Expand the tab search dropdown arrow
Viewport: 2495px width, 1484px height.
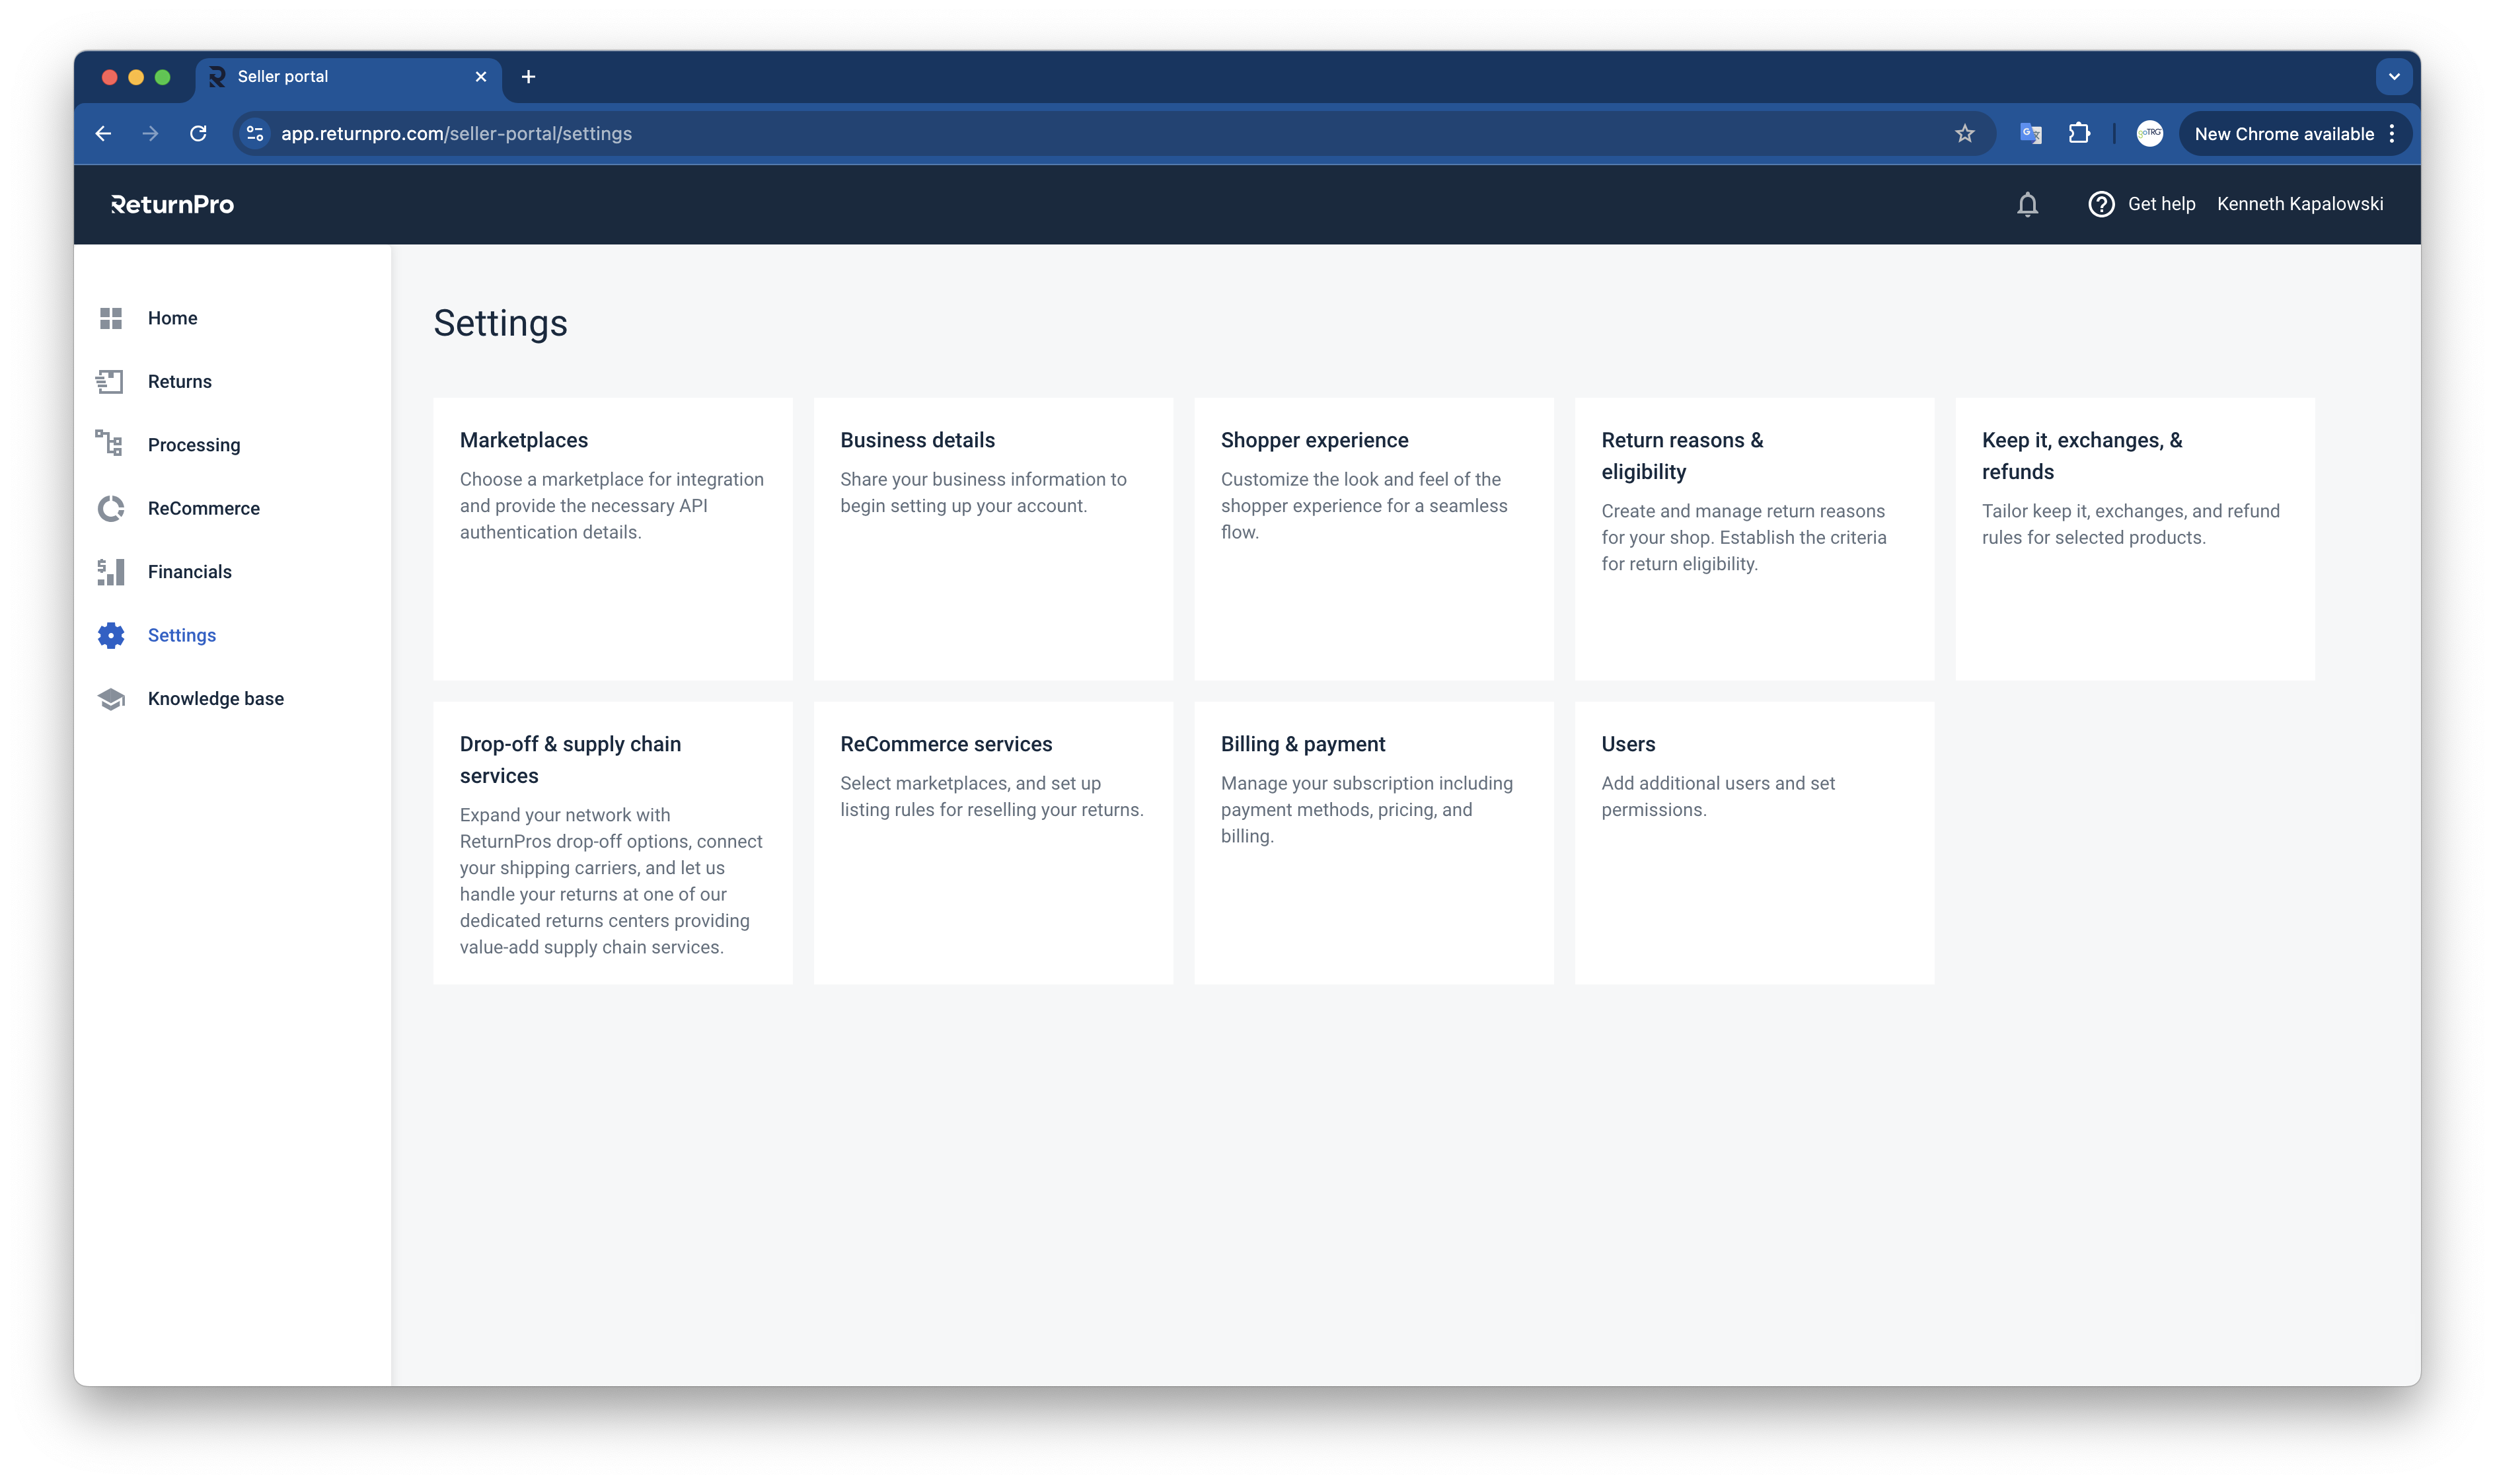pyautogui.click(x=2393, y=77)
